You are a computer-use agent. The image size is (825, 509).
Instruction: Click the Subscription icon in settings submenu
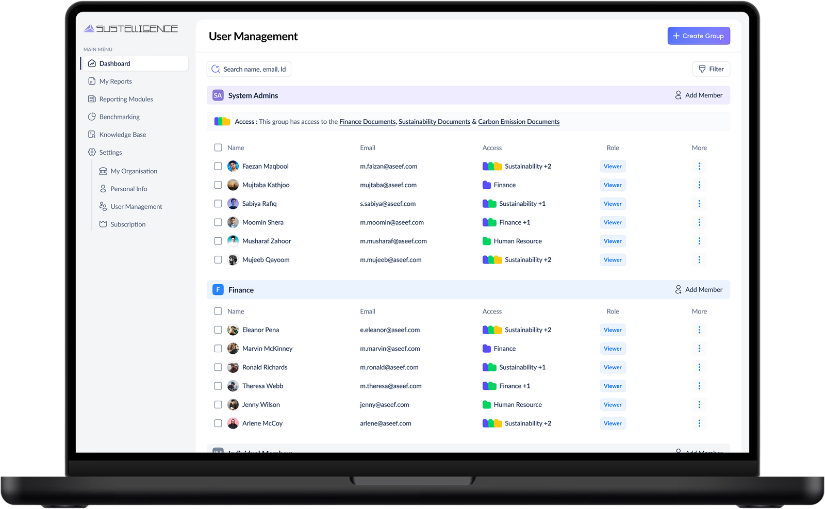103,224
